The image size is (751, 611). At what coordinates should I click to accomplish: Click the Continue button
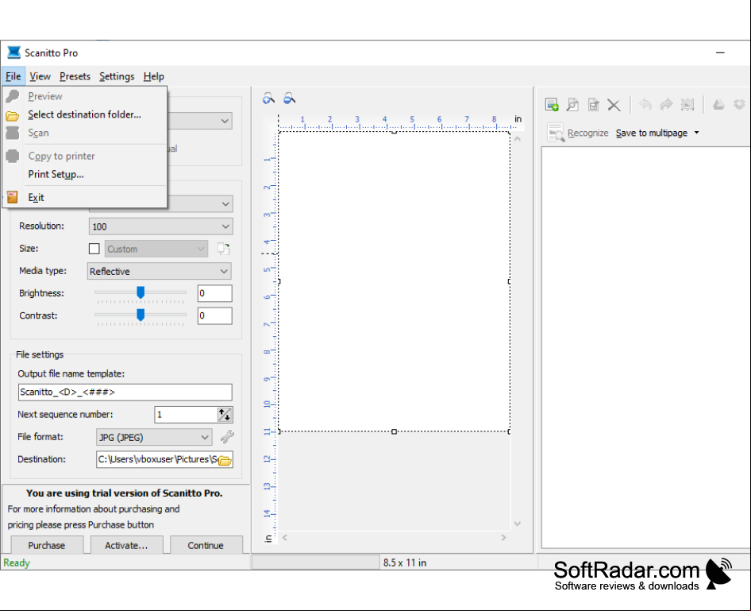(x=206, y=545)
